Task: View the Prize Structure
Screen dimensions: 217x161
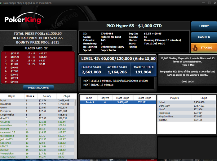Action: (x=38, y=88)
